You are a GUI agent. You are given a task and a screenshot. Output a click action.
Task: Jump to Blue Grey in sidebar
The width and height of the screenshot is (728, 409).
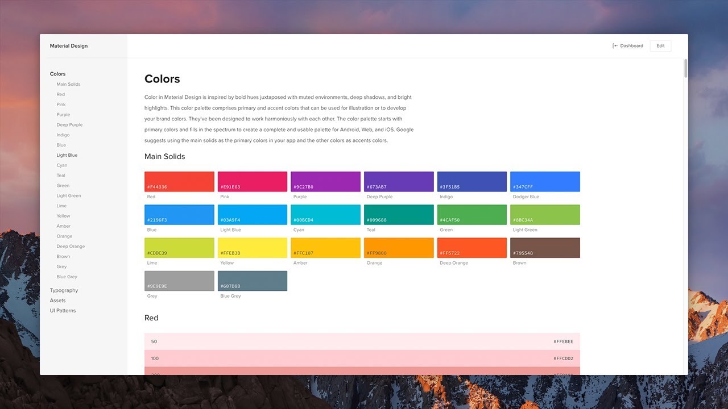pos(67,277)
